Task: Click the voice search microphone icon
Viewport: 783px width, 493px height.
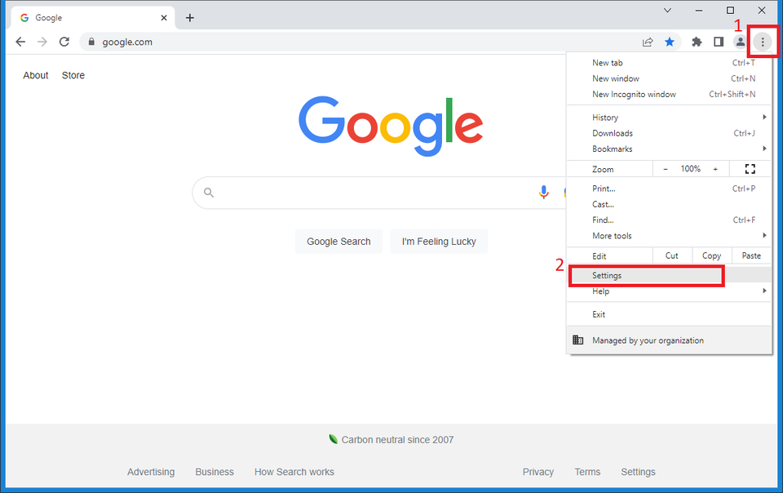Action: 544,193
